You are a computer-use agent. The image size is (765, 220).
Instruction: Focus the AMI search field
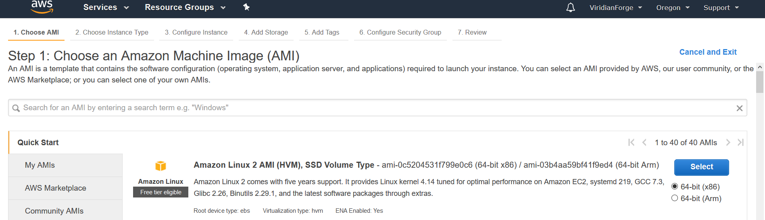[377, 108]
